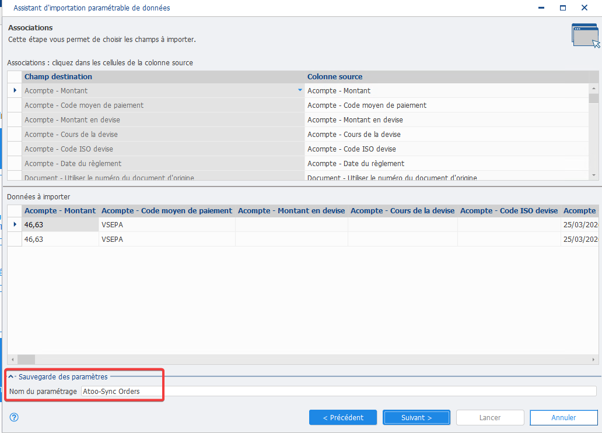602x433 pixels.
Task: Click the Lancer button
Action: coord(490,418)
